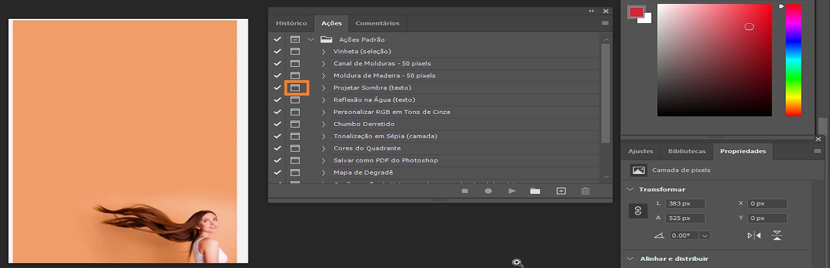The image size is (830, 268).
Task: Switch to the Ajustes tab
Action: 641,151
